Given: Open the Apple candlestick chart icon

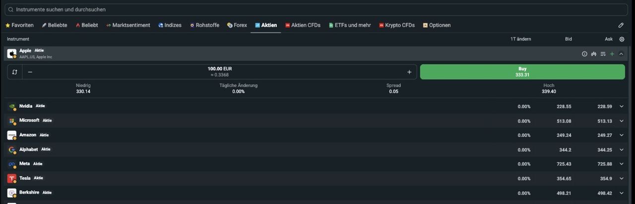Looking at the screenshot, I should tap(593, 54).
